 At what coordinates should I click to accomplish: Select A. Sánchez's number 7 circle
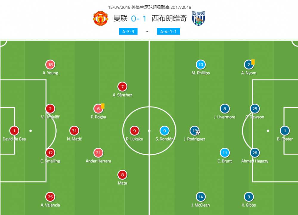click(122, 87)
